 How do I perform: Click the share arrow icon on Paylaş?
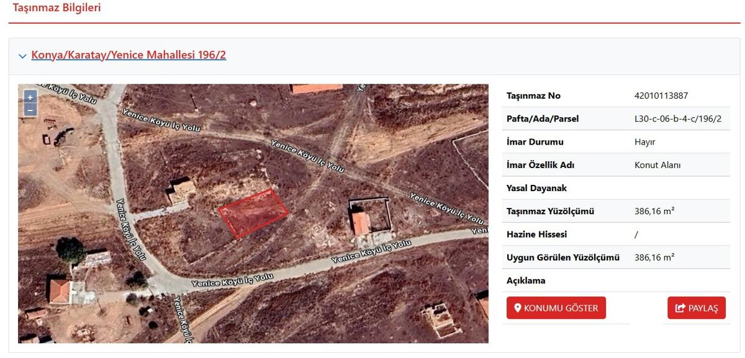[680, 308]
